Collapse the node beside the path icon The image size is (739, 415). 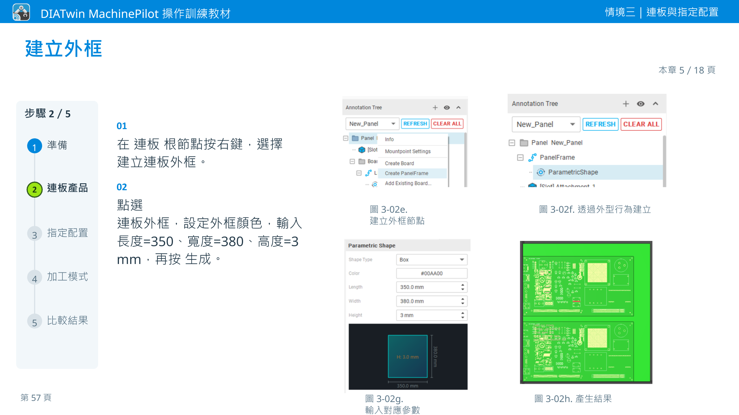coord(359,173)
